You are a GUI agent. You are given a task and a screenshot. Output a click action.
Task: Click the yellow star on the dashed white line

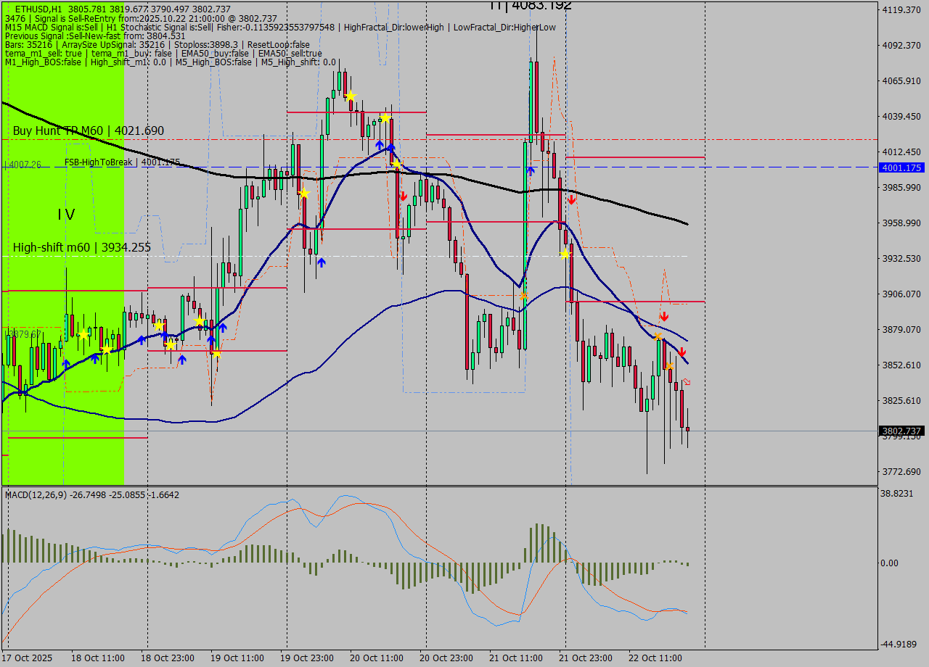coord(565,254)
